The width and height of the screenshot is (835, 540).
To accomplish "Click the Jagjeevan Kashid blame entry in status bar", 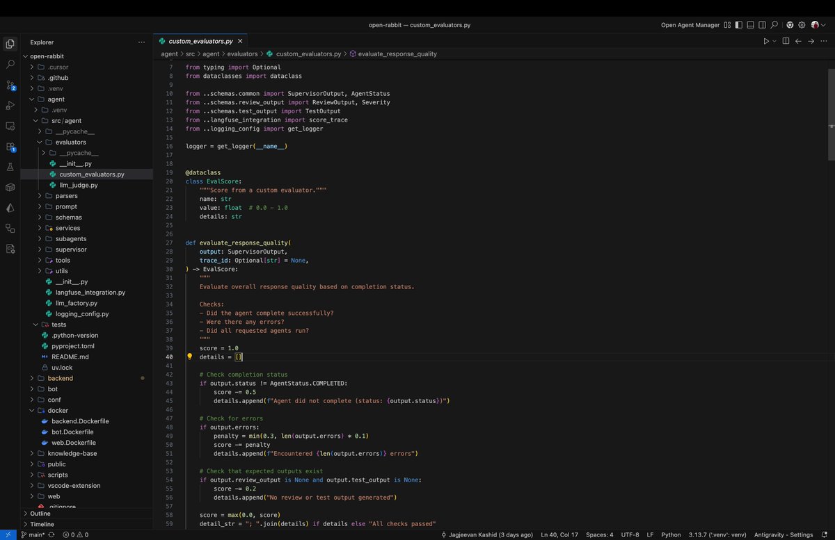I will tap(487, 535).
